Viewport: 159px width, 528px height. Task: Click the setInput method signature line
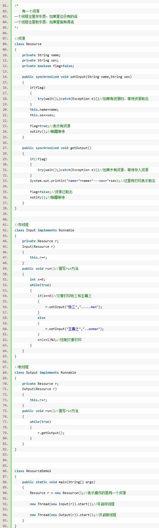click(x=77, y=77)
